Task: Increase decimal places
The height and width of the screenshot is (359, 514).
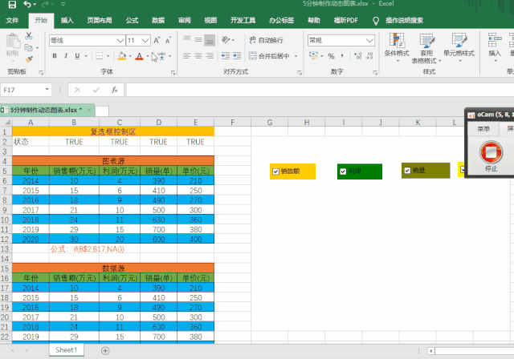Action: (357, 56)
